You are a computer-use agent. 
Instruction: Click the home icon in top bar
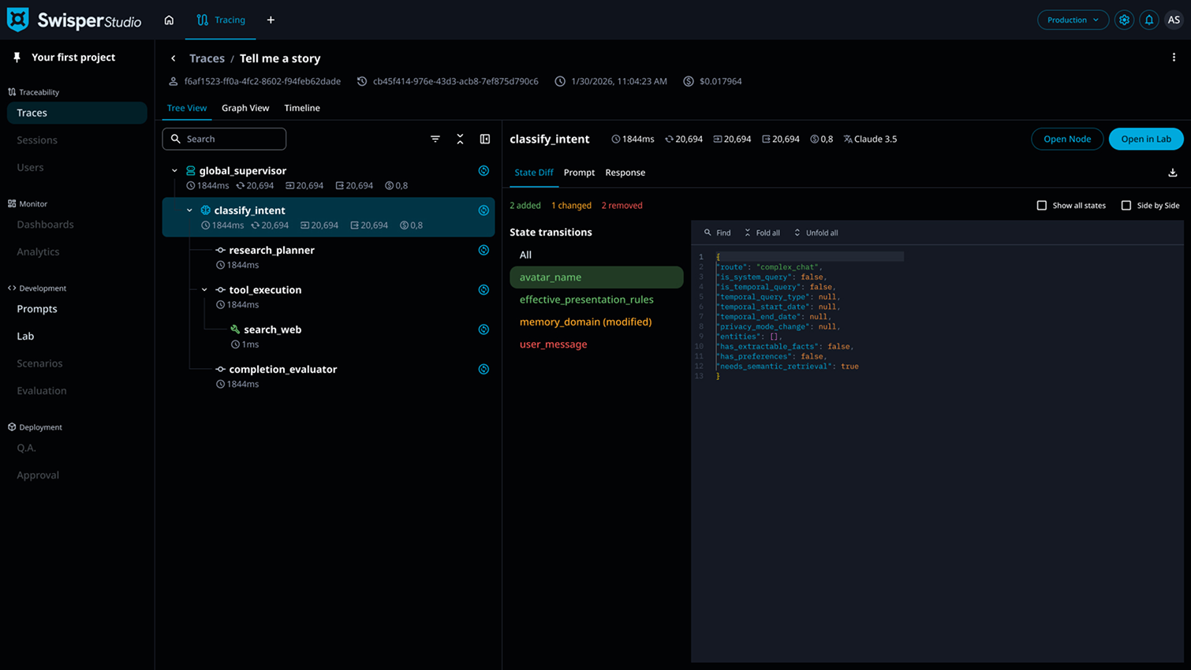tap(169, 20)
